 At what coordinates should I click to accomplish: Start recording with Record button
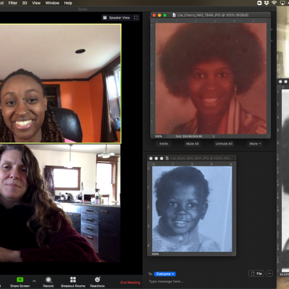[x=48, y=282]
